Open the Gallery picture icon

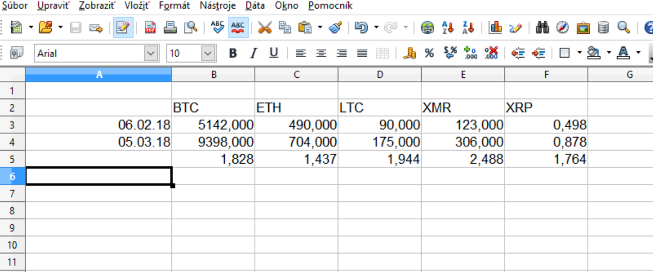click(x=583, y=27)
